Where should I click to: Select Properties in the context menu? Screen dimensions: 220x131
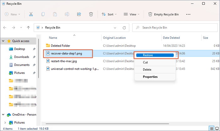[150, 77]
